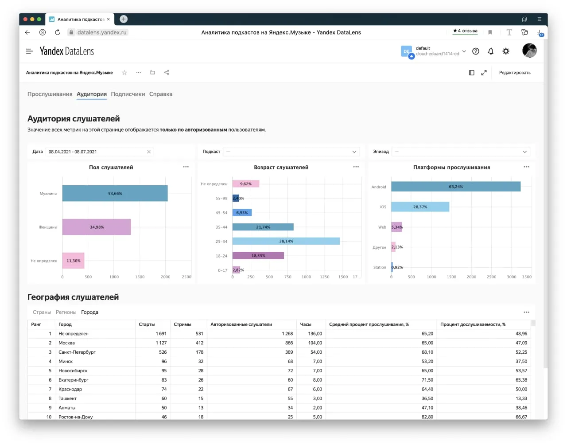
Task: Open DataLens settings gear
Action: coord(506,51)
